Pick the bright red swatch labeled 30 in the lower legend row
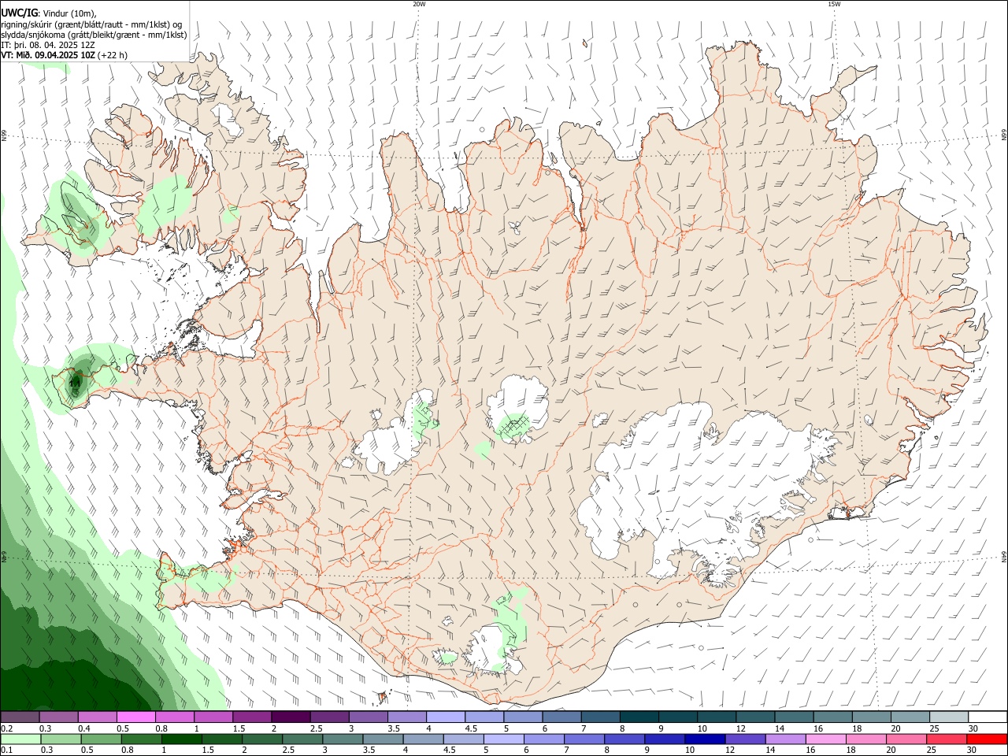This screenshot has width=1008, height=756. coord(988,739)
